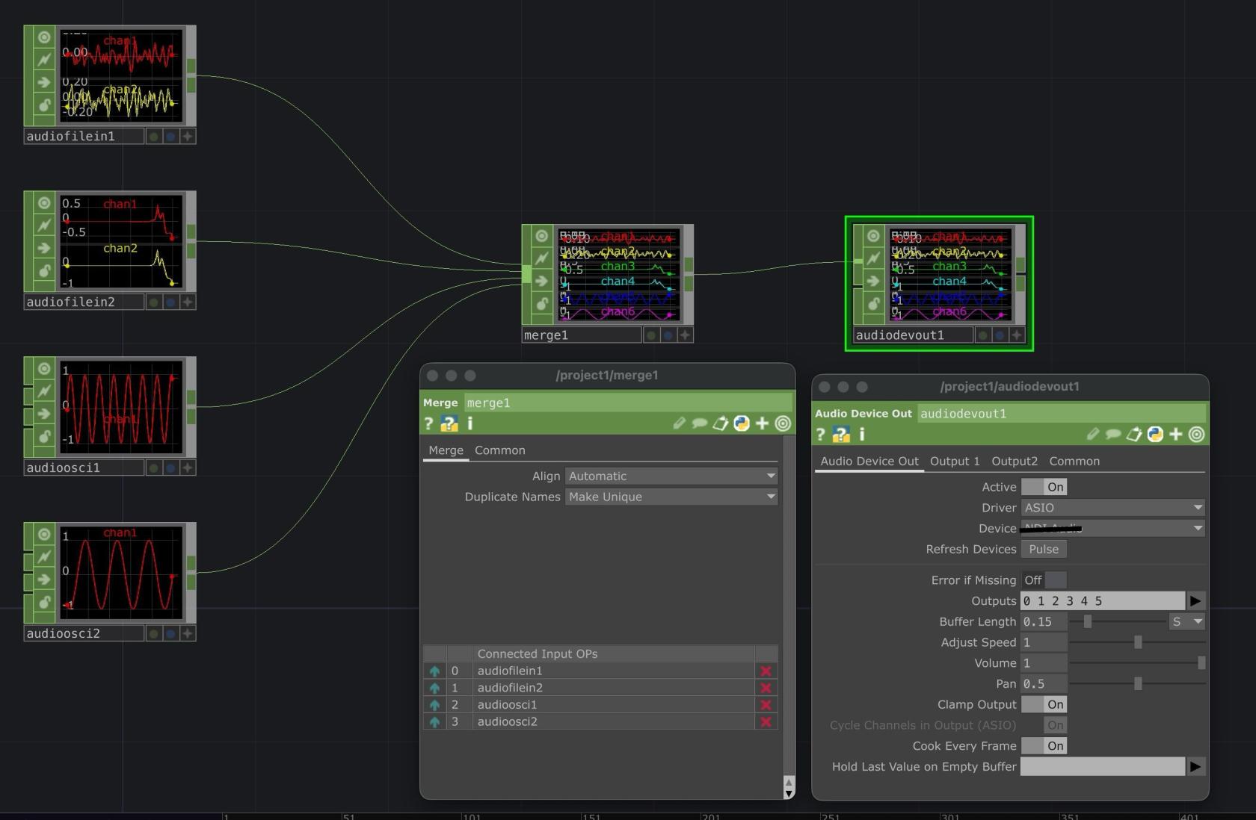Screen dimensions: 1256x820
Task: Click Outputs input field
Action: coord(1103,601)
